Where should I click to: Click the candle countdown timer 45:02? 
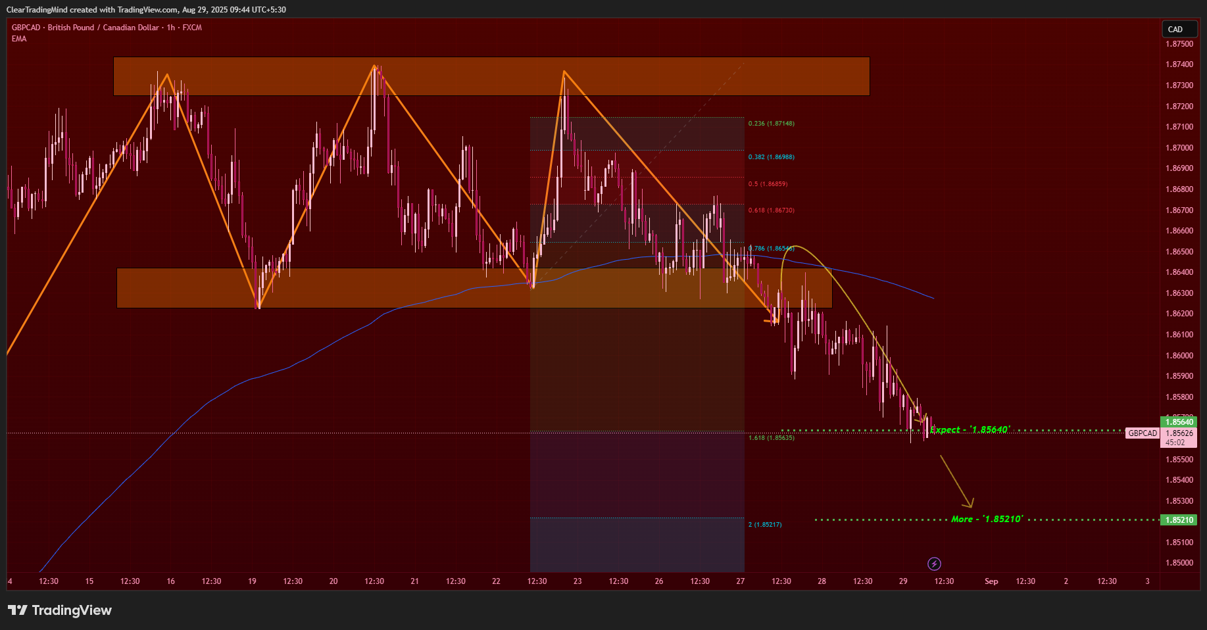(1175, 443)
